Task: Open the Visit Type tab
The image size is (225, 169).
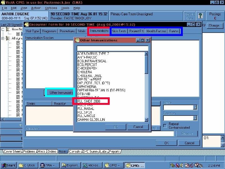Action: (x=32, y=31)
